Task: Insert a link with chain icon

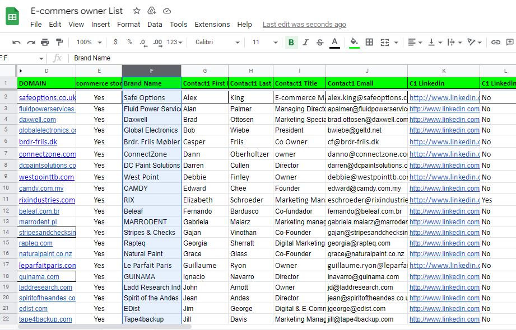Action: 496,42
